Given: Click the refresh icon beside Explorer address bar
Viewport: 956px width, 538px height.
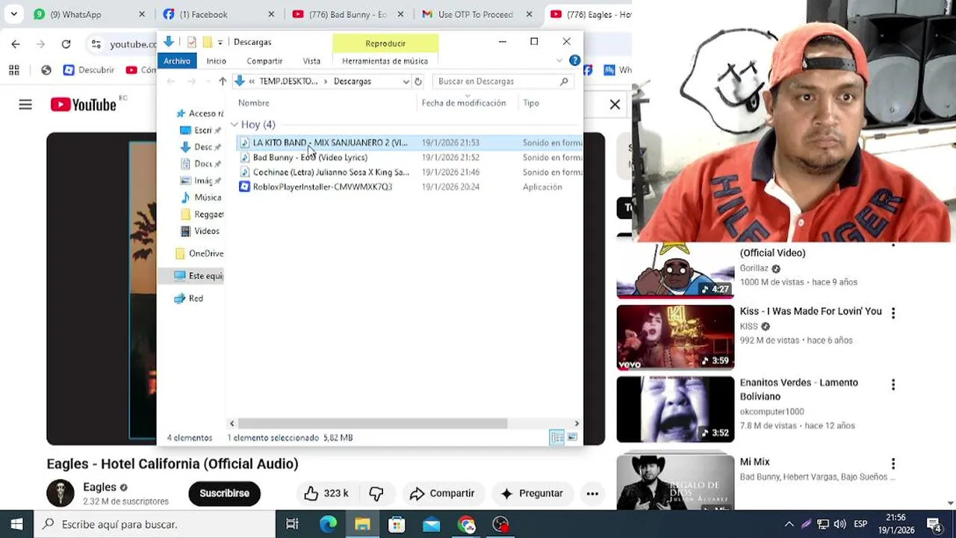Looking at the screenshot, I should coord(418,81).
